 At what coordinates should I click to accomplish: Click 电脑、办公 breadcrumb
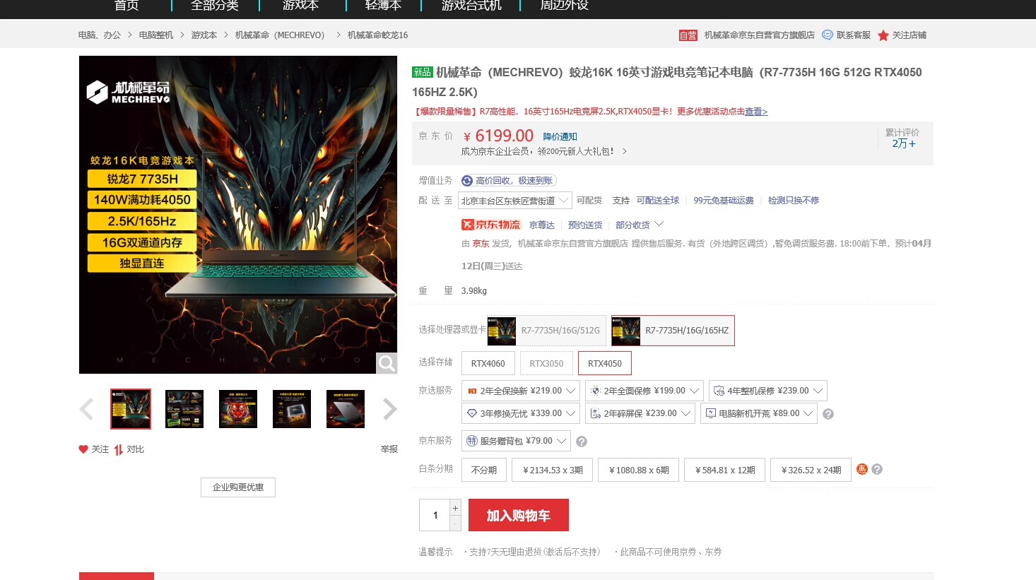pos(100,35)
